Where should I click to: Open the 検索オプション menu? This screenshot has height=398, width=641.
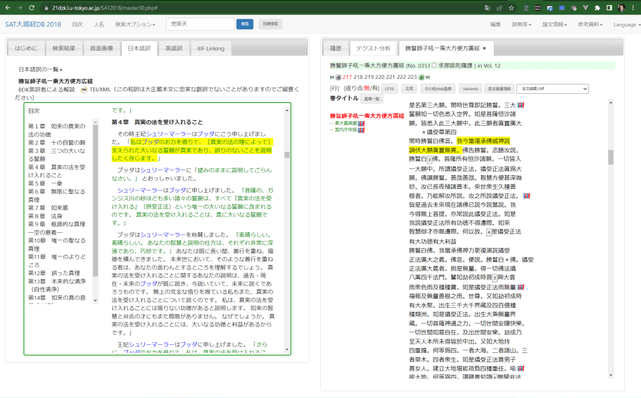pyautogui.click(x=135, y=24)
